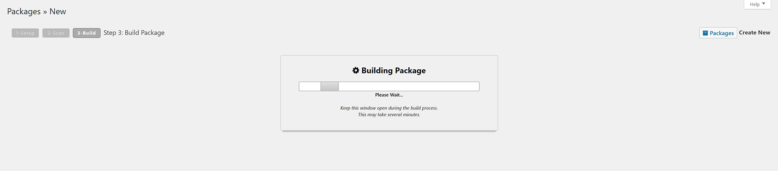Select the 3-Build step button
This screenshot has height=171, width=778.
(x=87, y=33)
